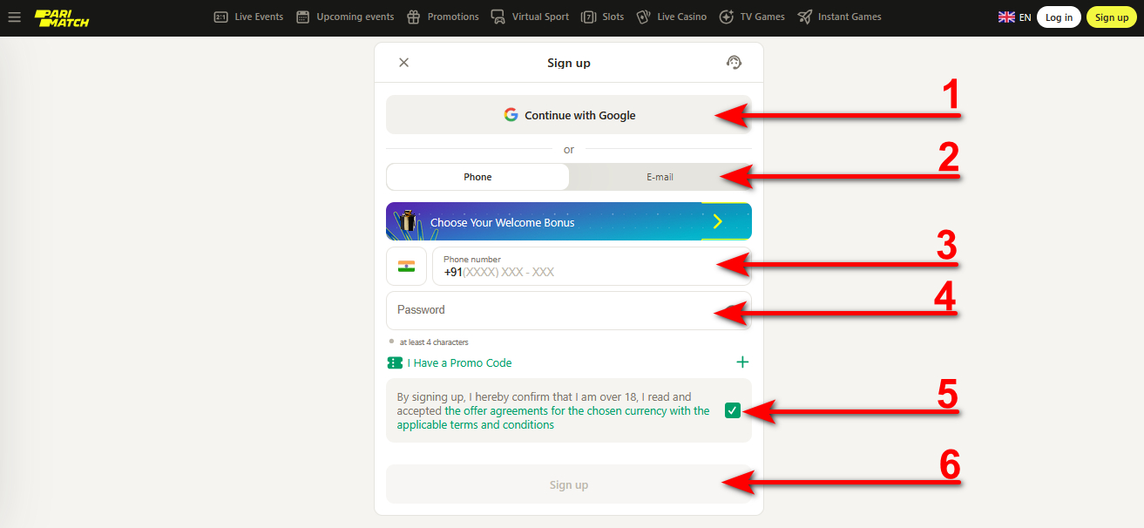Image resolution: width=1144 pixels, height=528 pixels.
Task: Click the Virtual Sport icon
Action: pyautogui.click(x=498, y=17)
